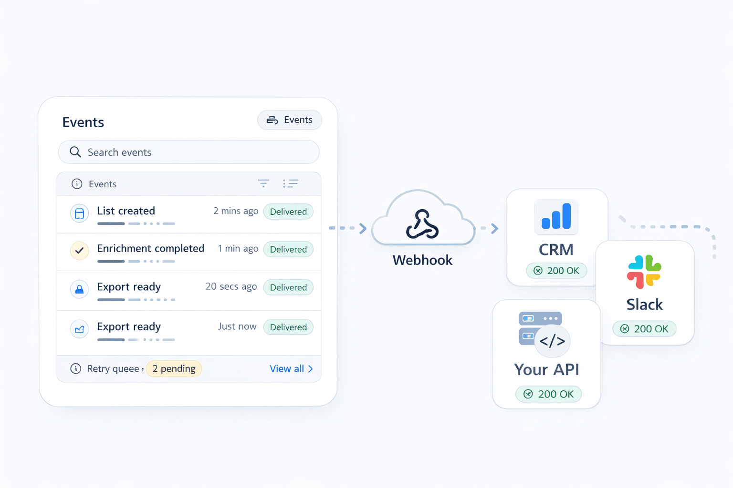Expand View all in the retry queue
The image size is (733, 488).
click(x=291, y=368)
